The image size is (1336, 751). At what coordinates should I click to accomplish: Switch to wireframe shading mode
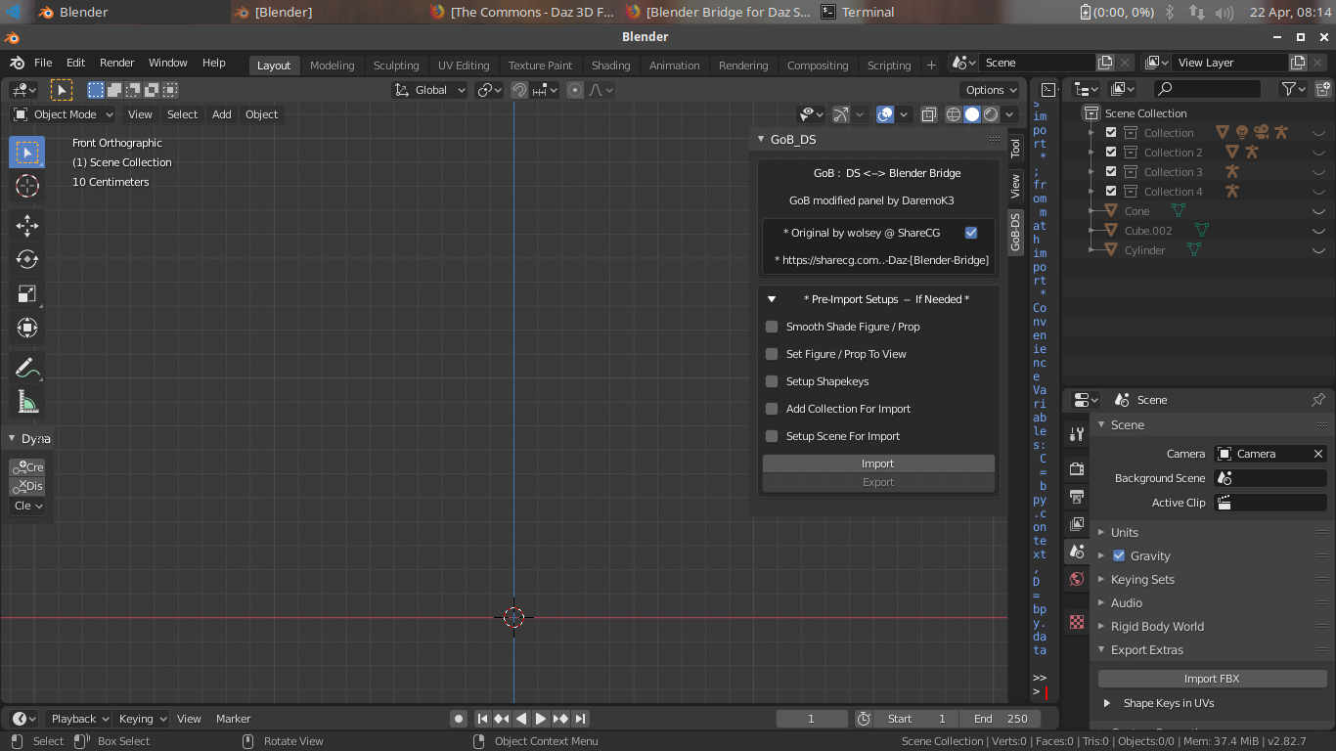(954, 114)
